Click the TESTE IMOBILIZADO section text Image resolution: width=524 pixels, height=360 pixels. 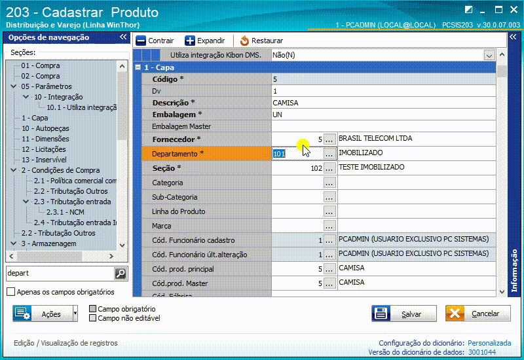(371, 167)
